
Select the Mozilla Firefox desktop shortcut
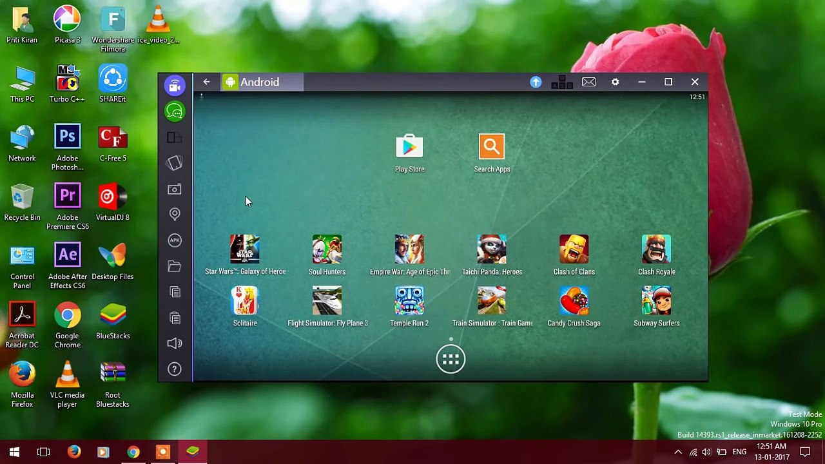22,385
